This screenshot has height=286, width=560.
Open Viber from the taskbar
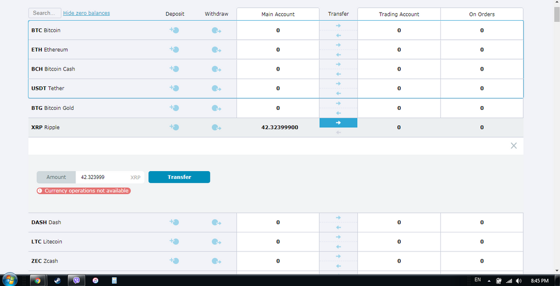coord(78,281)
